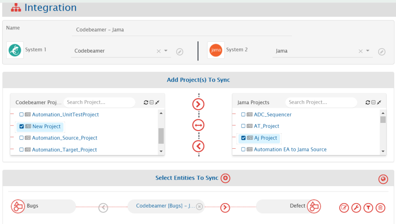This screenshot has height=224, width=396.
Task: Open mapping configuration wrench icon
Action: point(356,208)
